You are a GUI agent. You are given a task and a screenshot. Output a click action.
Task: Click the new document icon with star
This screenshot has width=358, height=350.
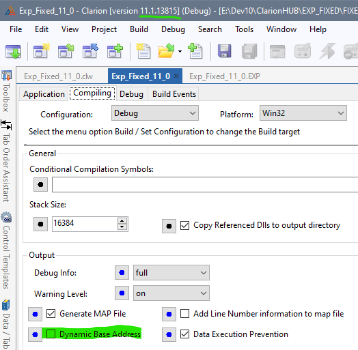pos(143,51)
